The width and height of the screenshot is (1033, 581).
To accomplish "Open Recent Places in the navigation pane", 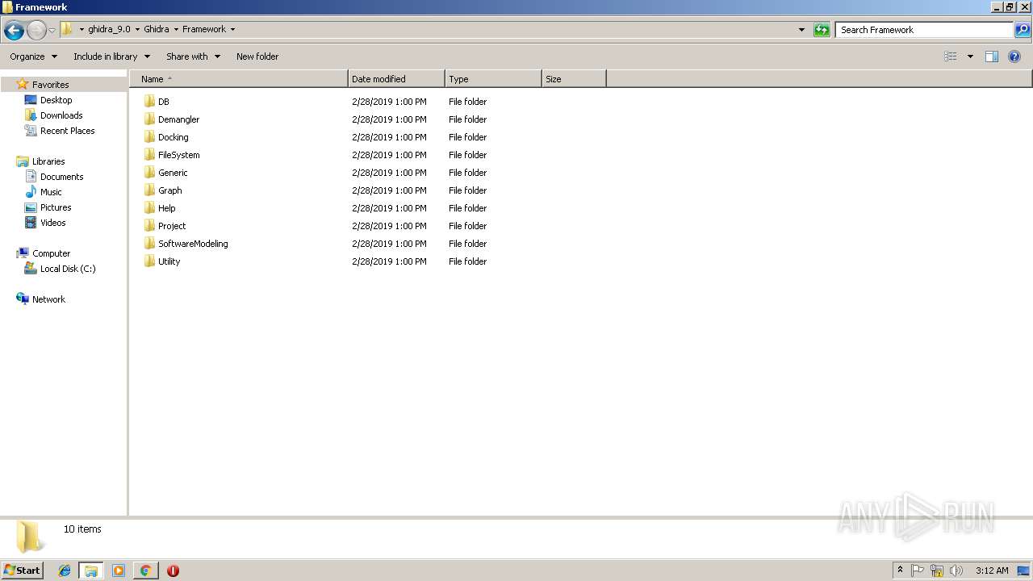I will (67, 131).
